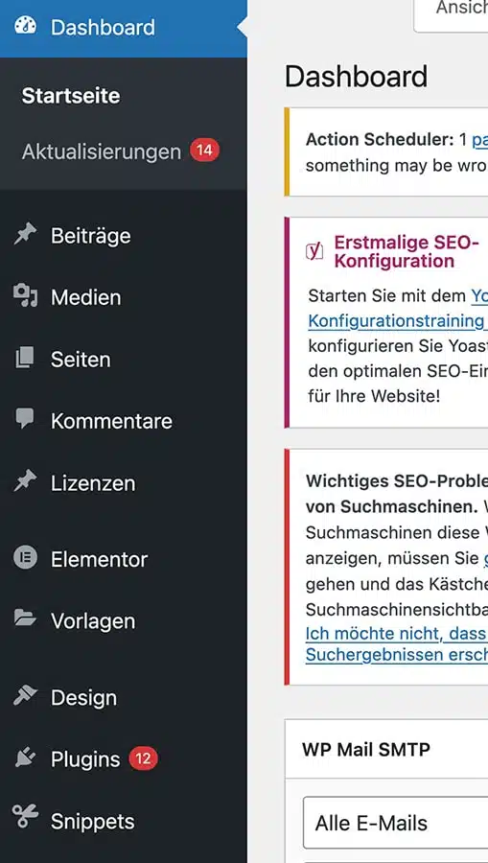Click the Dashboard gauge icon

[x=25, y=27]
